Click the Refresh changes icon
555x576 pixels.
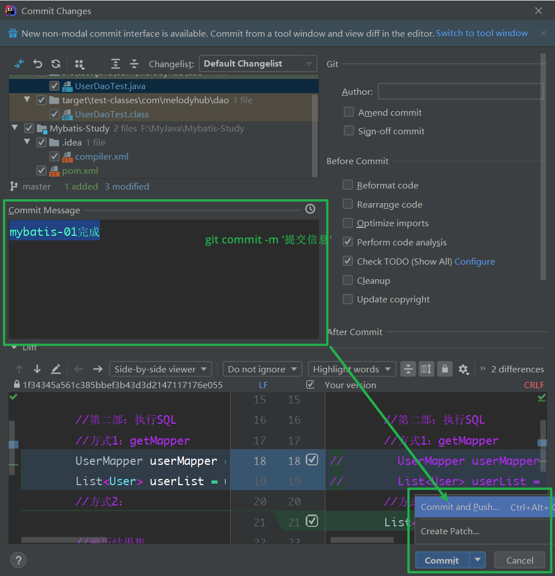point(55,64)
